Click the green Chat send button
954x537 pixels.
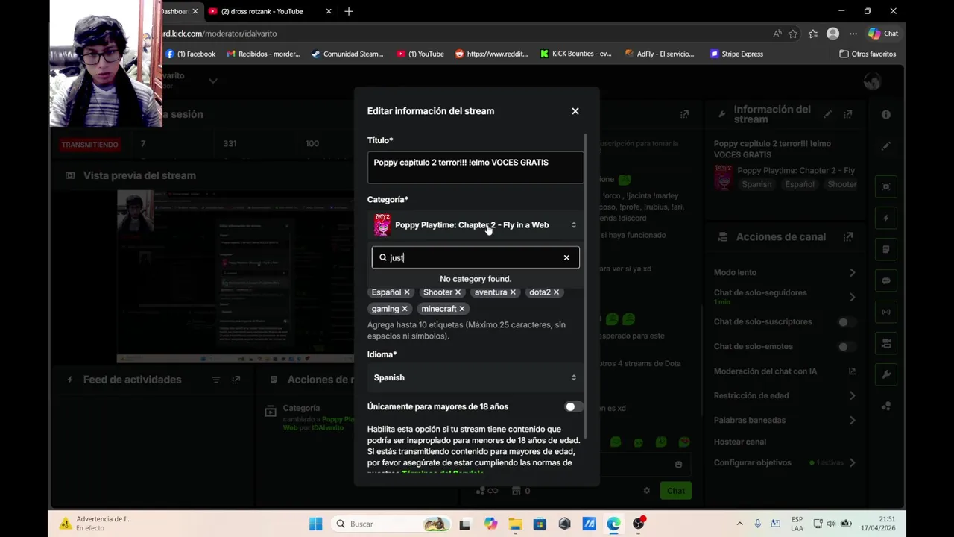(x=676, y=491)
